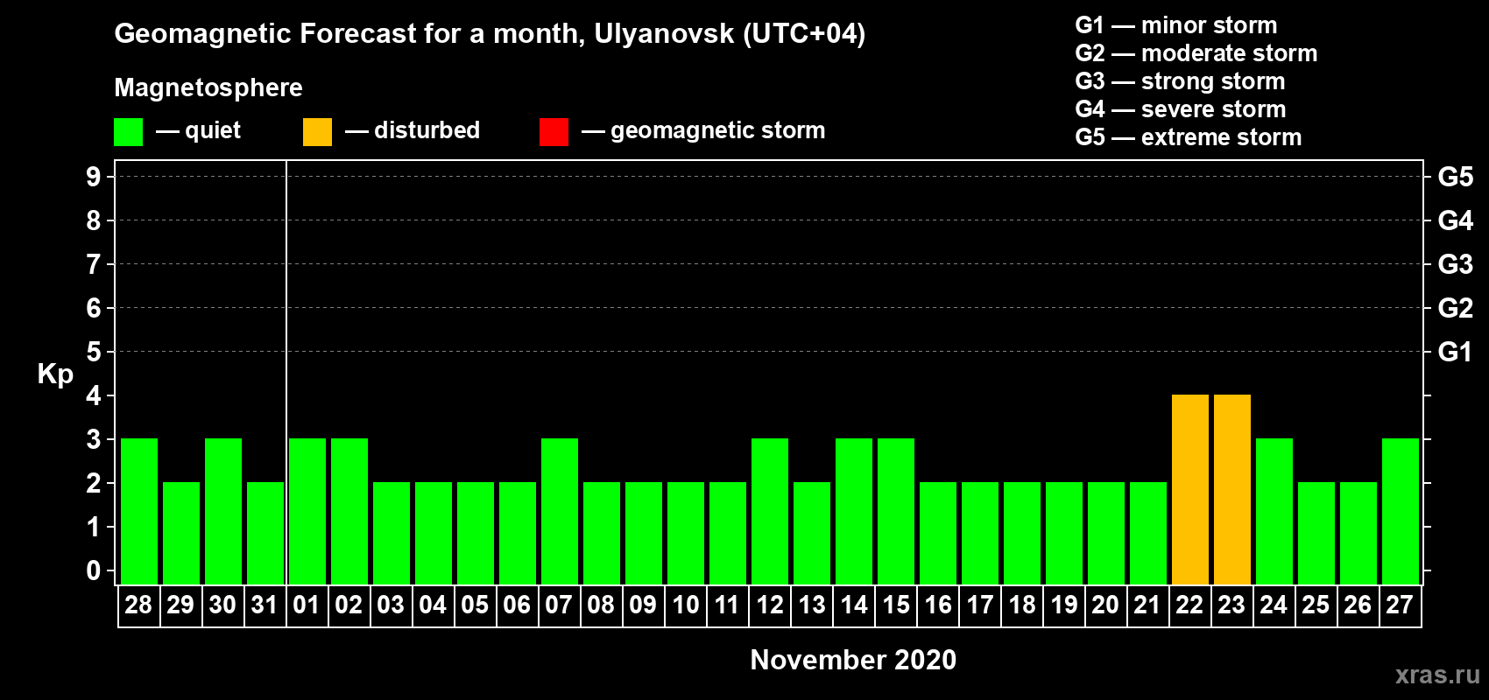
Task: Click the G5 label on the right axis
Action: coord(1456,177)
